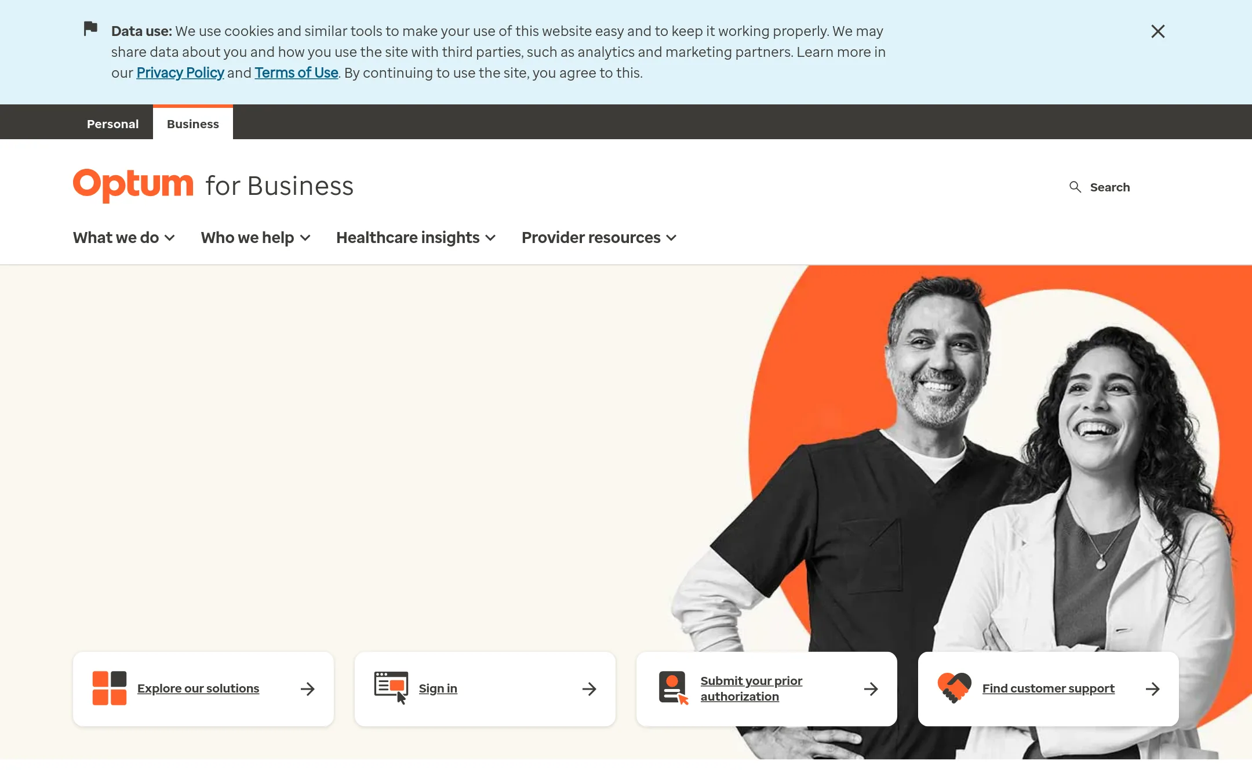Click the arrow on Explore our solutions card
Image resolution: width=1252 pixels, height=783 pixels.
coord(308,689)
